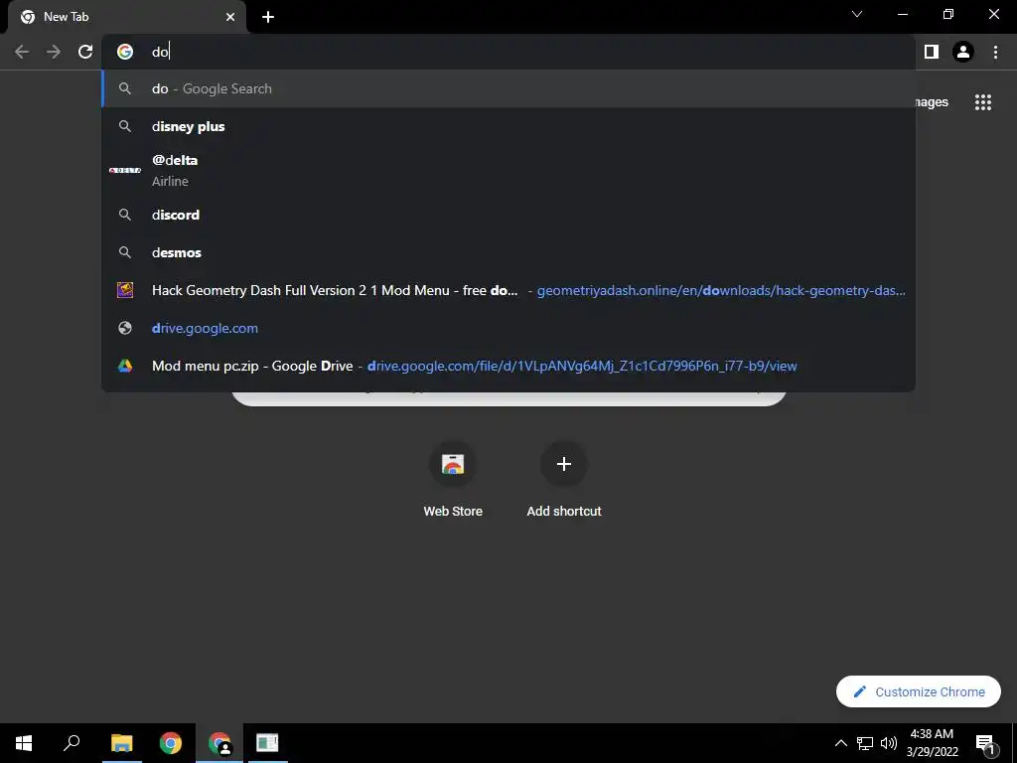Click the magnifier icon beside disney plus
The height and width of the screenshot is (763, 1017).
125,126
